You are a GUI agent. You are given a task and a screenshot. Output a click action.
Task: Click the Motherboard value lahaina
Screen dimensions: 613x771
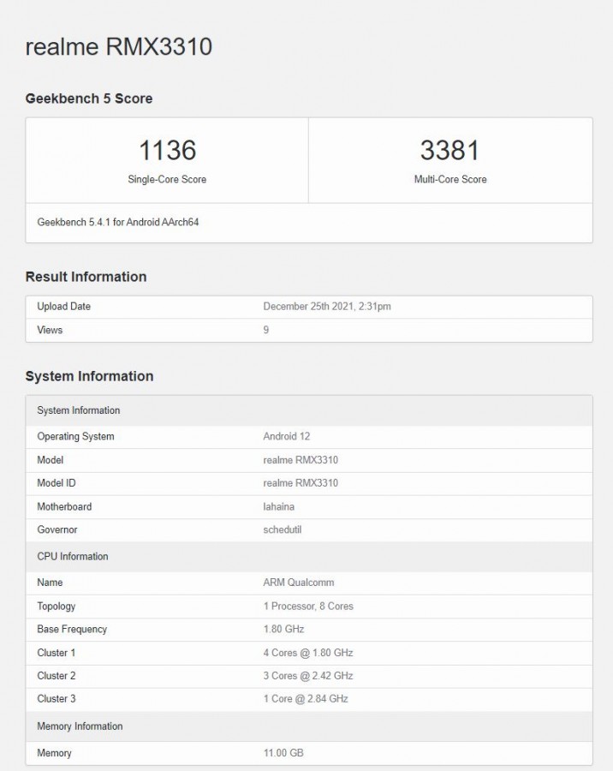click(280, 507)
